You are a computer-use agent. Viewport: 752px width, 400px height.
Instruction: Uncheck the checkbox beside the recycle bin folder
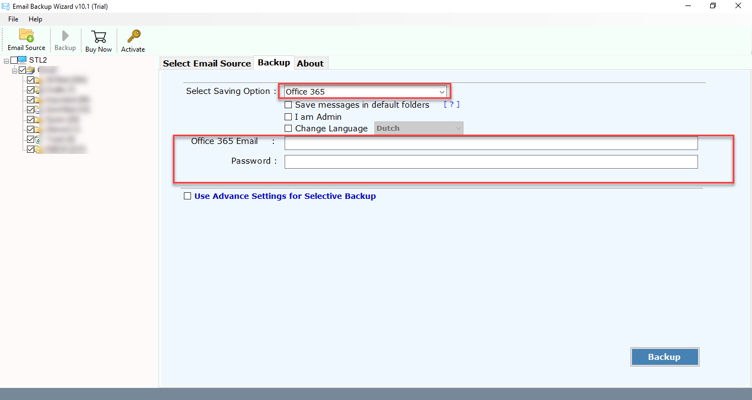30,140
